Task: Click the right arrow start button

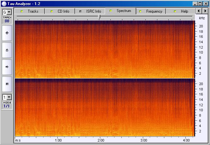Action: coord(7,67)
